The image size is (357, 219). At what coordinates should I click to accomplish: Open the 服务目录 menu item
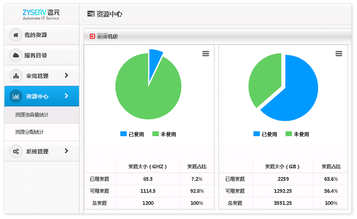coord(42,55)
